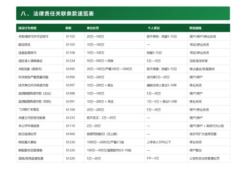The image size is (246, 173).
Task: Click the cell 20万—100万/严重100万—1000万
Action: (x=110, y=69)
